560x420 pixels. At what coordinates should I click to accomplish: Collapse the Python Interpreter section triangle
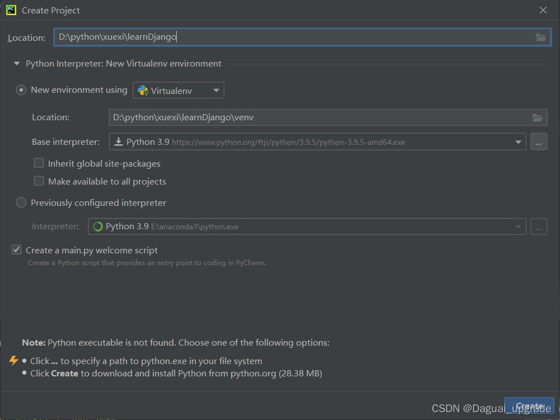point(16,64)
